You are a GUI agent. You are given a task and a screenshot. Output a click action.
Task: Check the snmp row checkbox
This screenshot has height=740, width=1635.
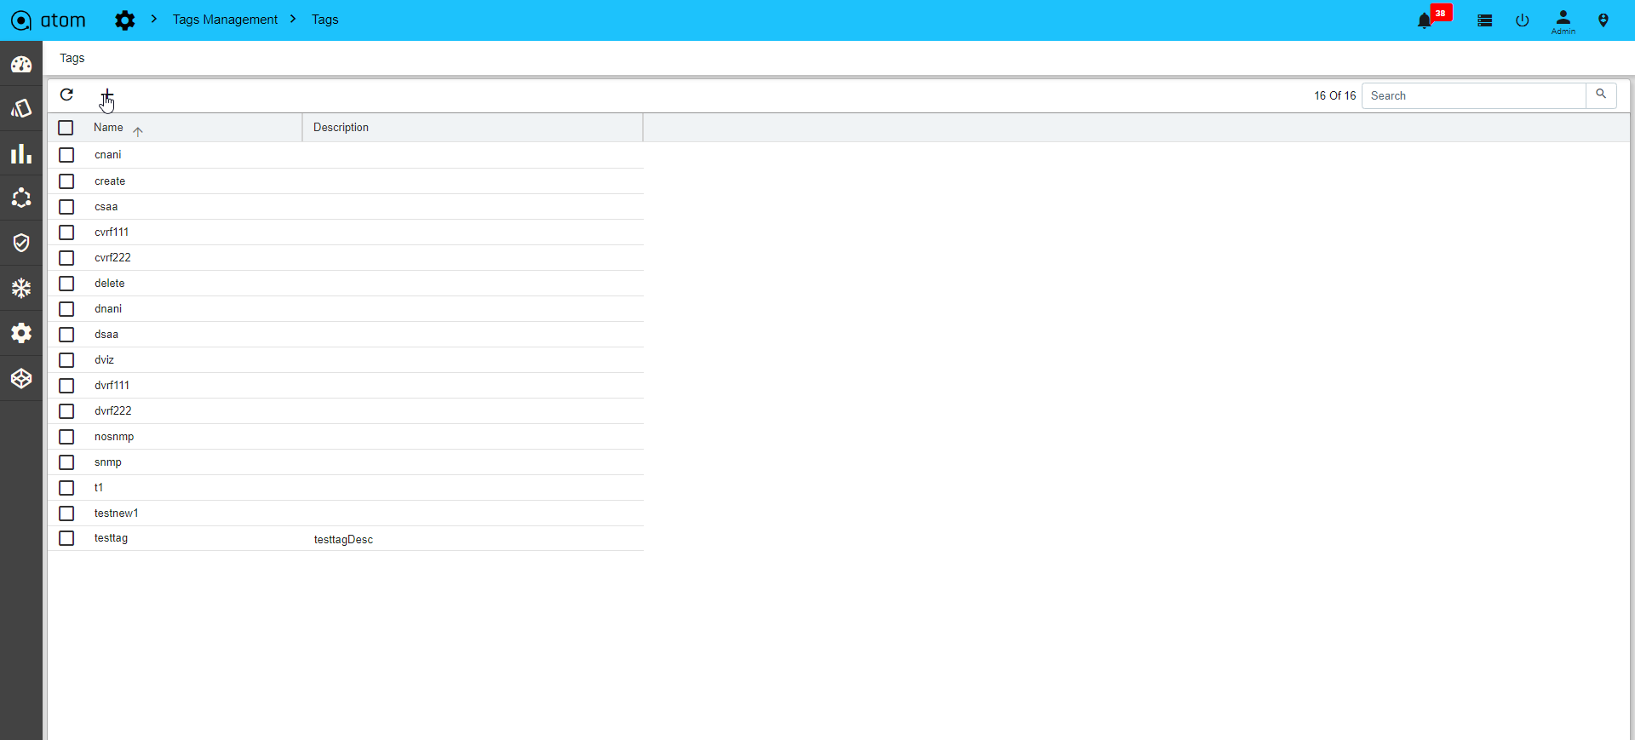point(66,462)
